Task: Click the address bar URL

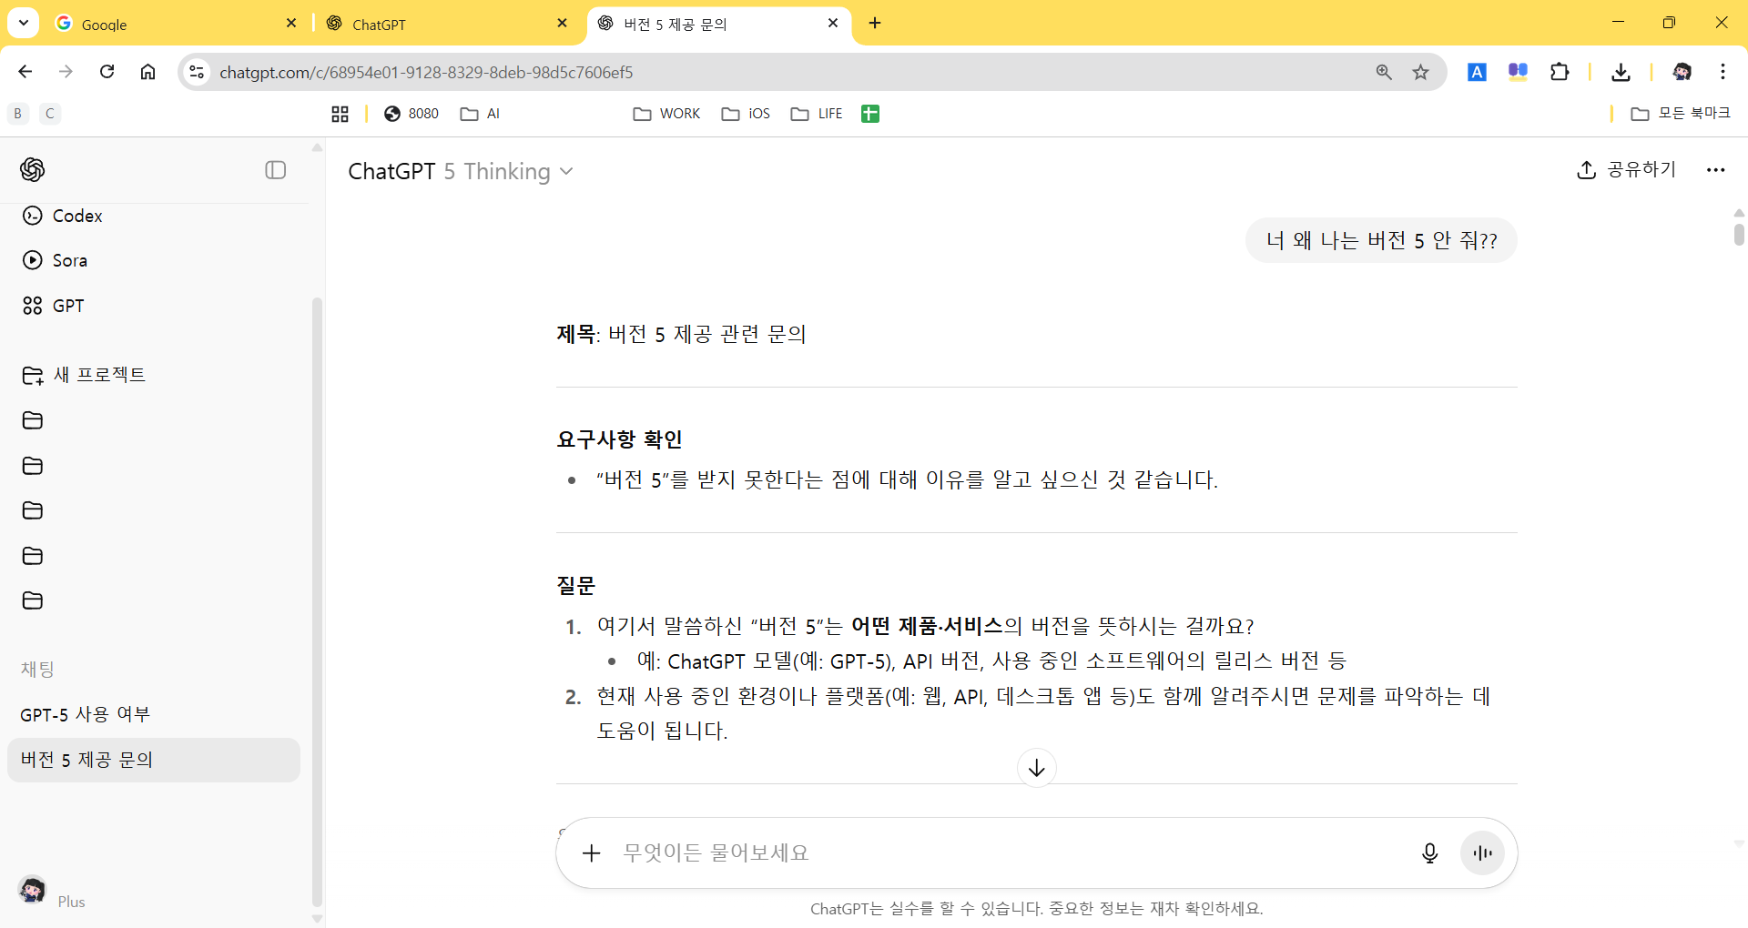Action: pos(426,72)
